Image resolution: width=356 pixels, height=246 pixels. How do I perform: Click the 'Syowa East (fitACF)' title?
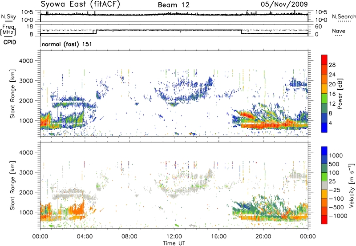81,4
